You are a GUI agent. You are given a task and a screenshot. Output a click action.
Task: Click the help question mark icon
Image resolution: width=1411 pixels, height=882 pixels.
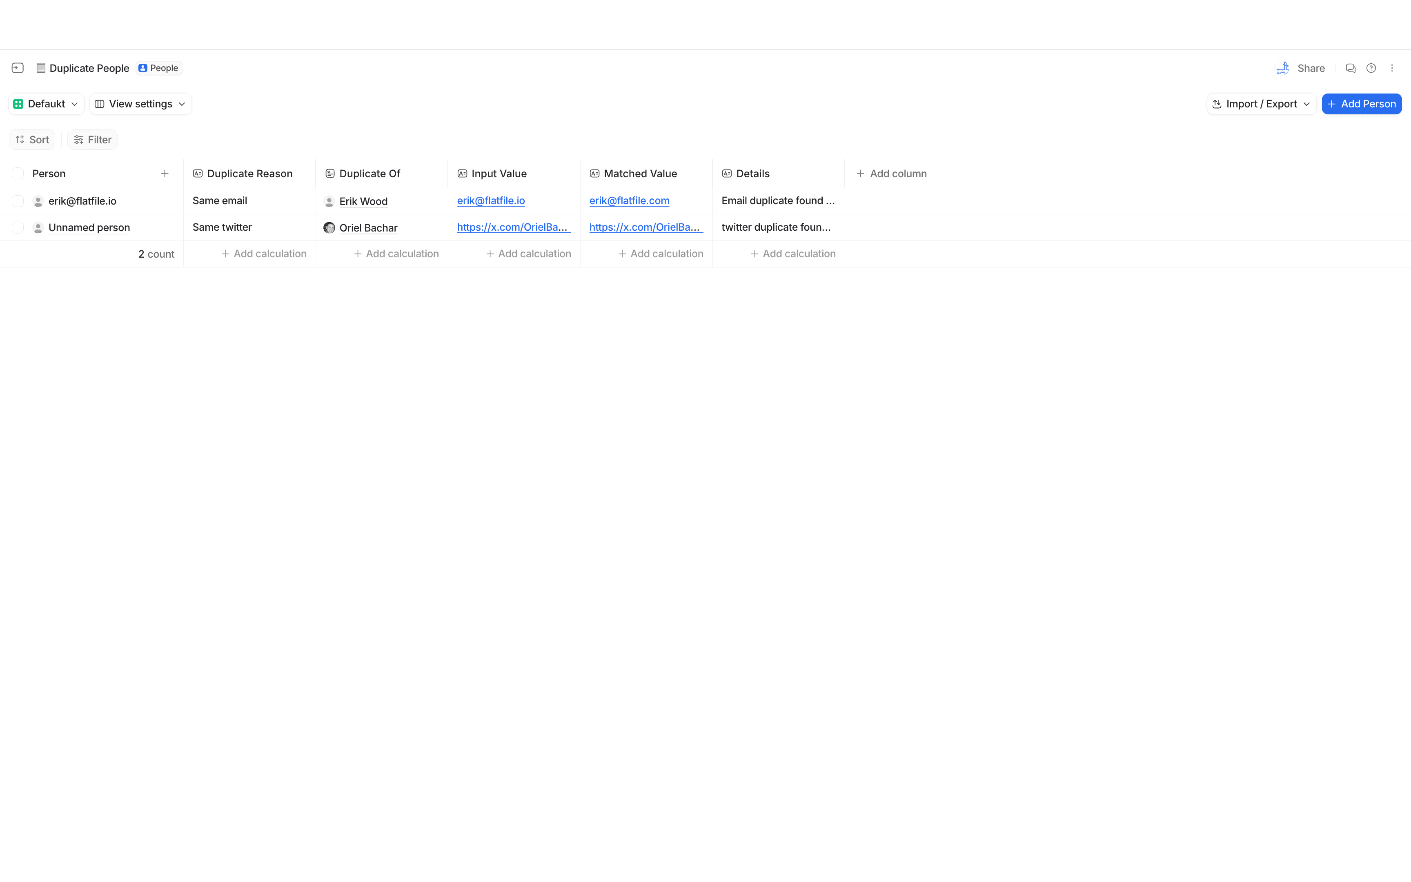pyautogui.click(x=1371, y=68)
